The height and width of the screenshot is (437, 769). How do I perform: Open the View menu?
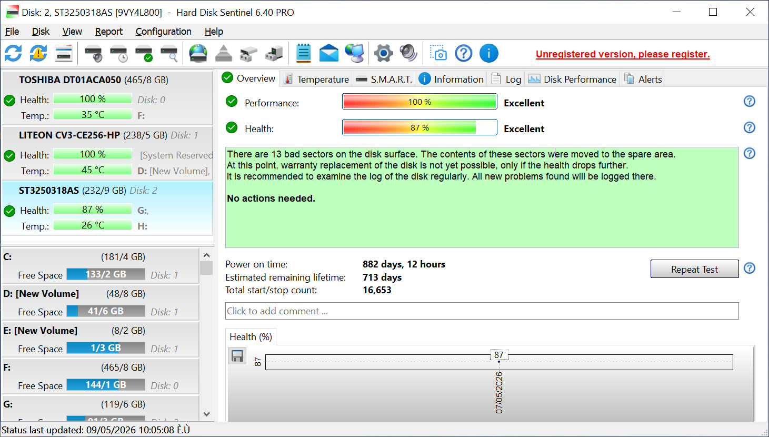tap(72, 32)
